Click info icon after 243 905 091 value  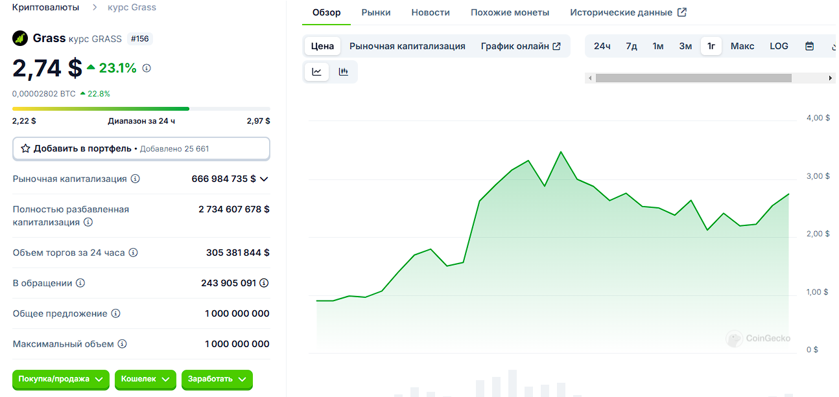(264, 283)
